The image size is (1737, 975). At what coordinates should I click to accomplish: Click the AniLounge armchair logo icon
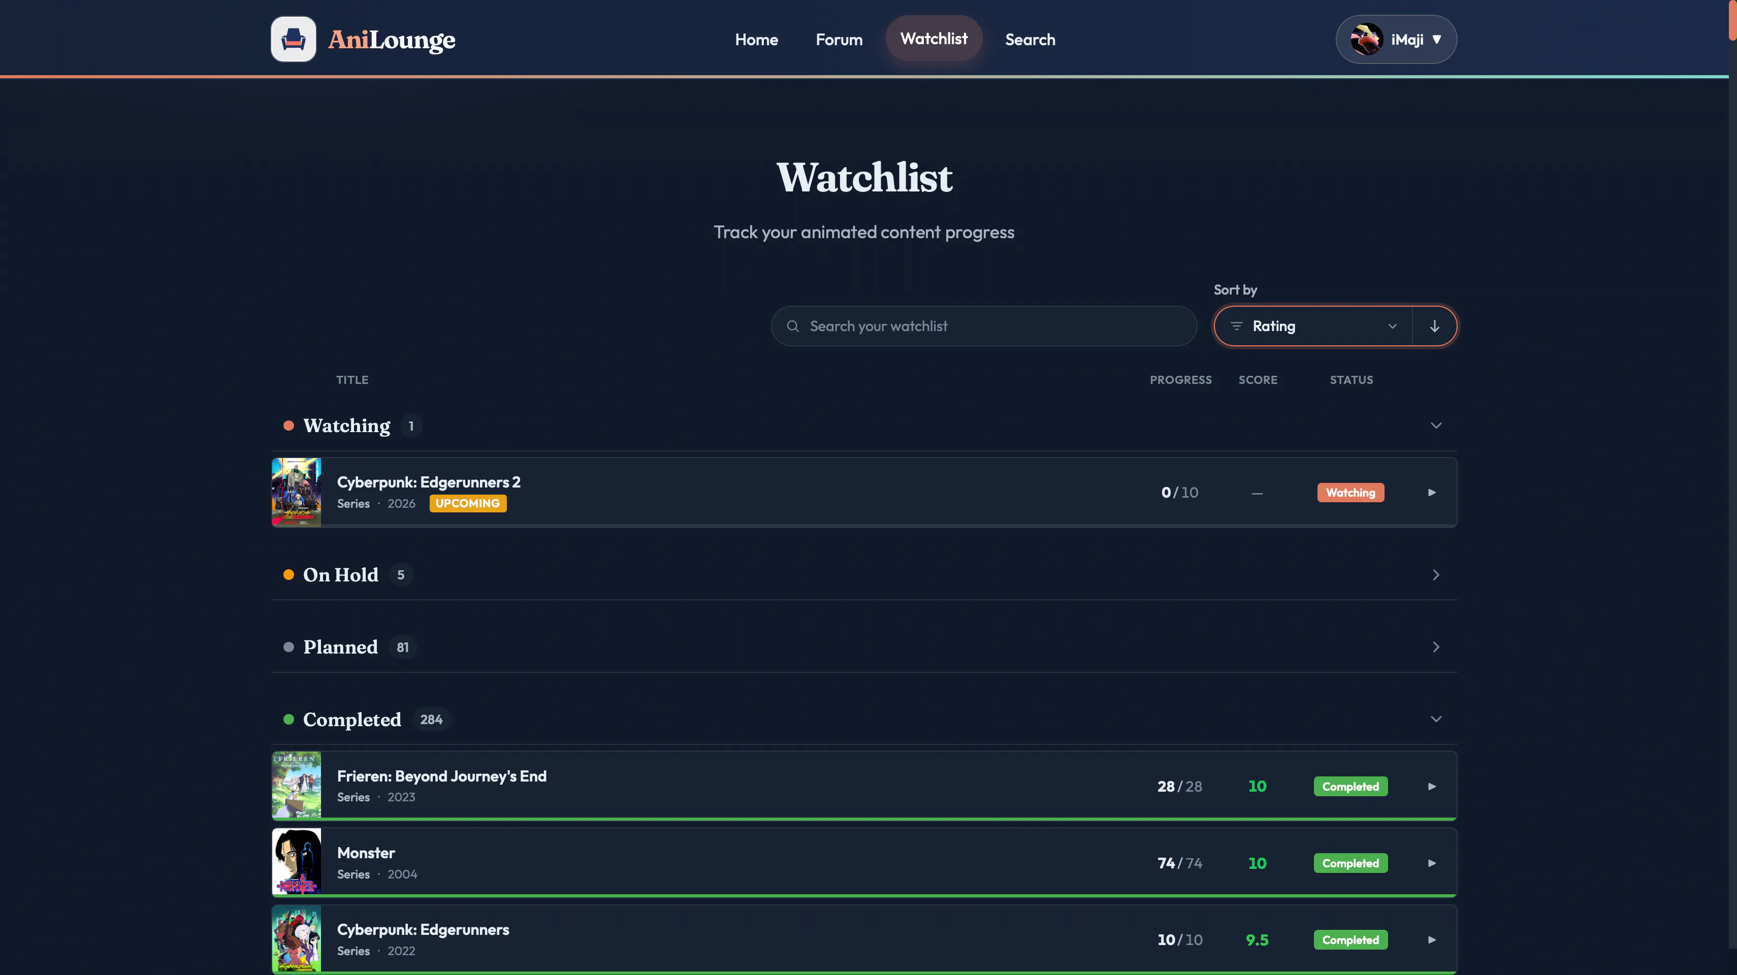[x=294, y=39]
